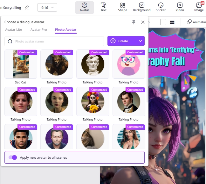Expand the Create button dropdown arrow

[x=140, y=41]
